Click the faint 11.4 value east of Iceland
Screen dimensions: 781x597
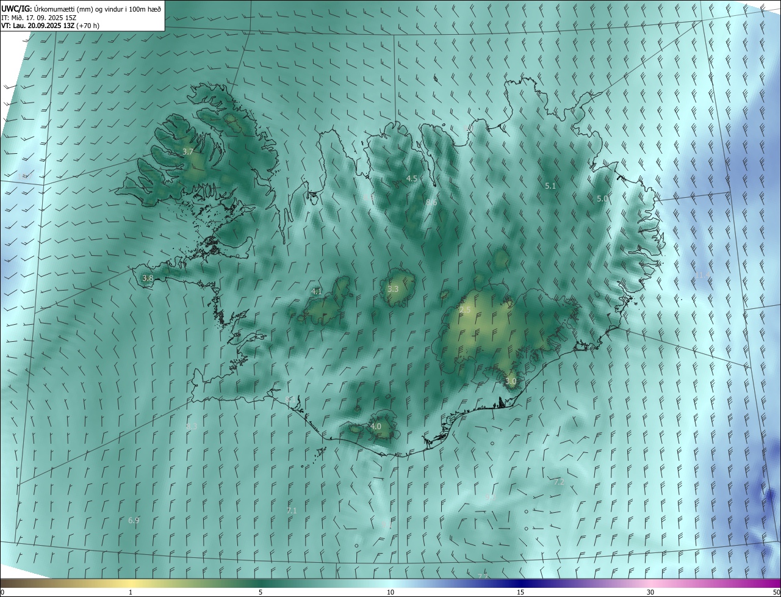click(703, 275)
